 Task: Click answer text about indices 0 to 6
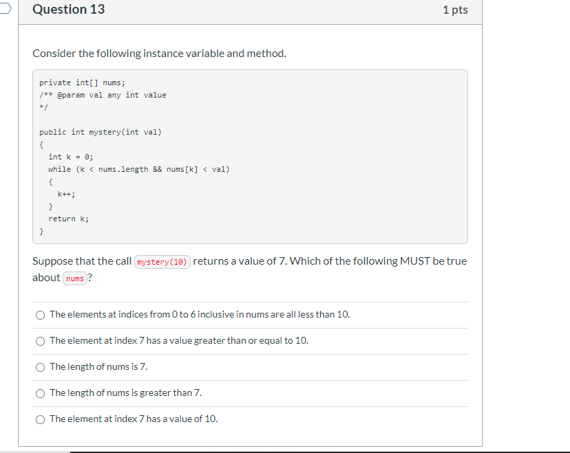click(x=199, y=314)
